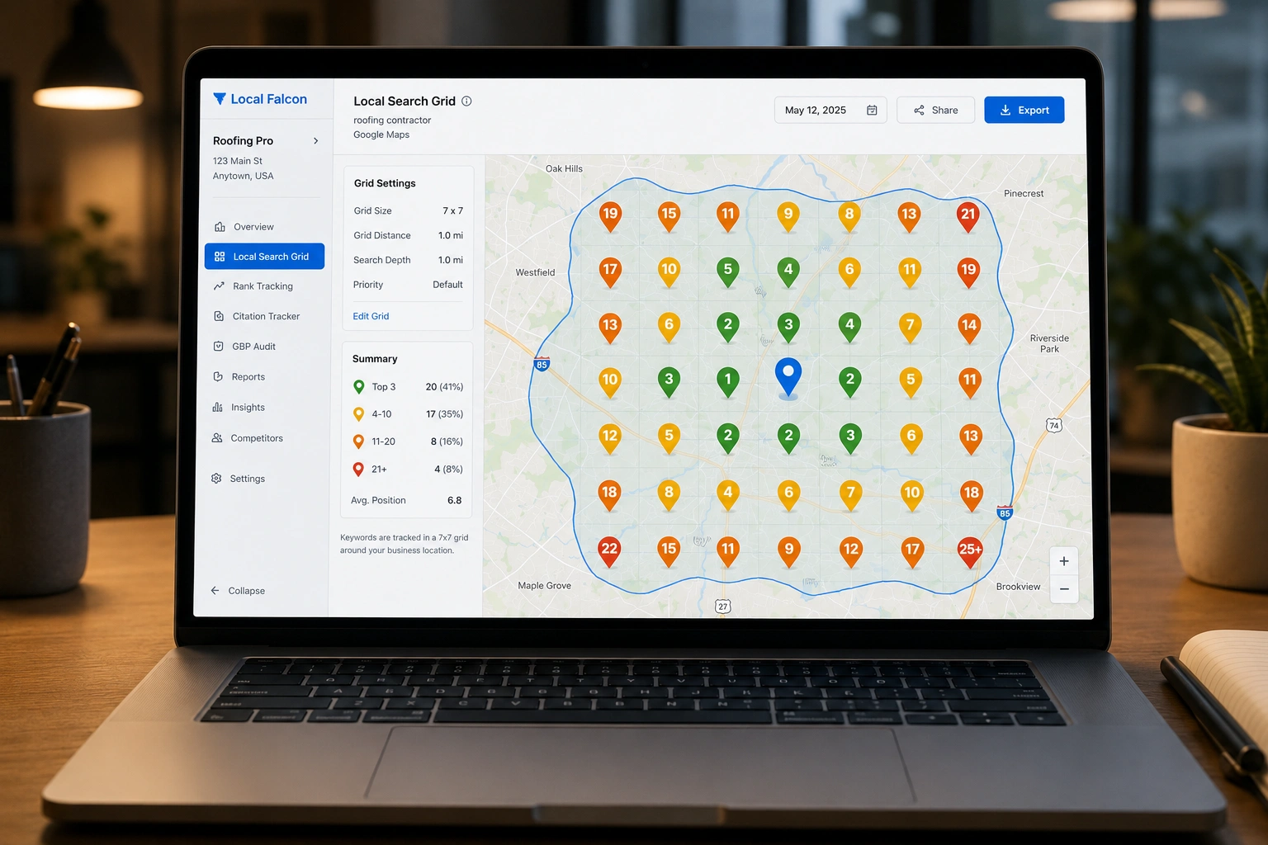This screenshot has height=845, width=1268.
Task: Click the red 25+ map pin
Action: 970,552
